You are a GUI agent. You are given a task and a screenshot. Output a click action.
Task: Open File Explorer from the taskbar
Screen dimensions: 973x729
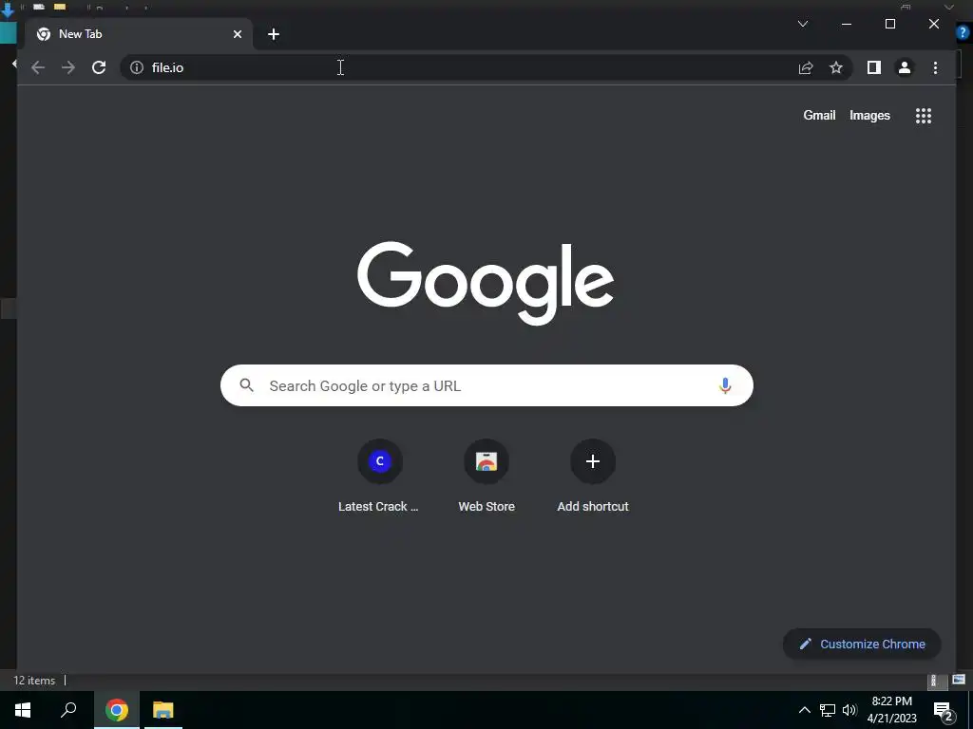pos(163,710)
